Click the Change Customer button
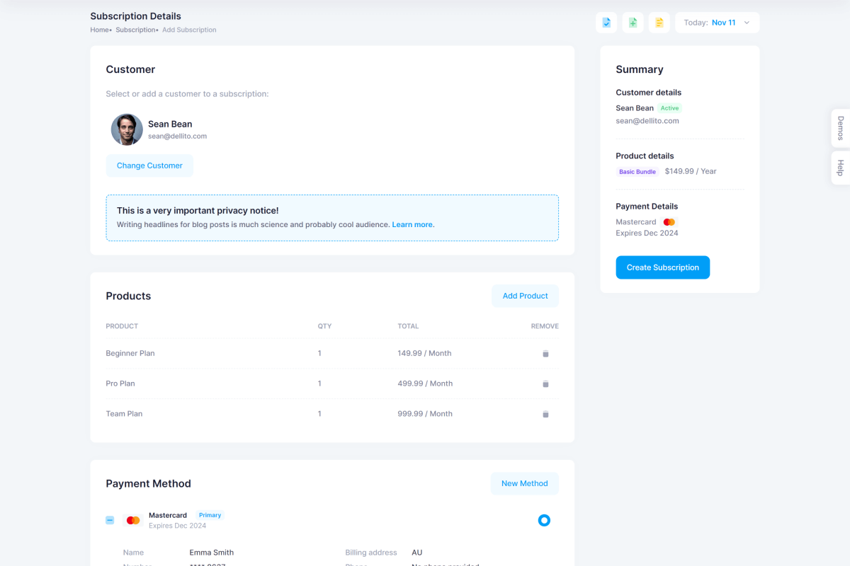850x566 pixels. tap(149, 166)
